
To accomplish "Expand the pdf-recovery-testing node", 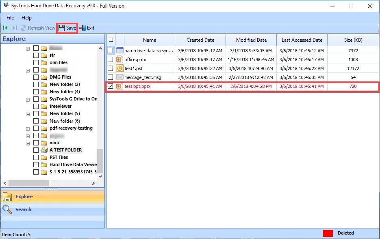I will [x=28, y=129].
